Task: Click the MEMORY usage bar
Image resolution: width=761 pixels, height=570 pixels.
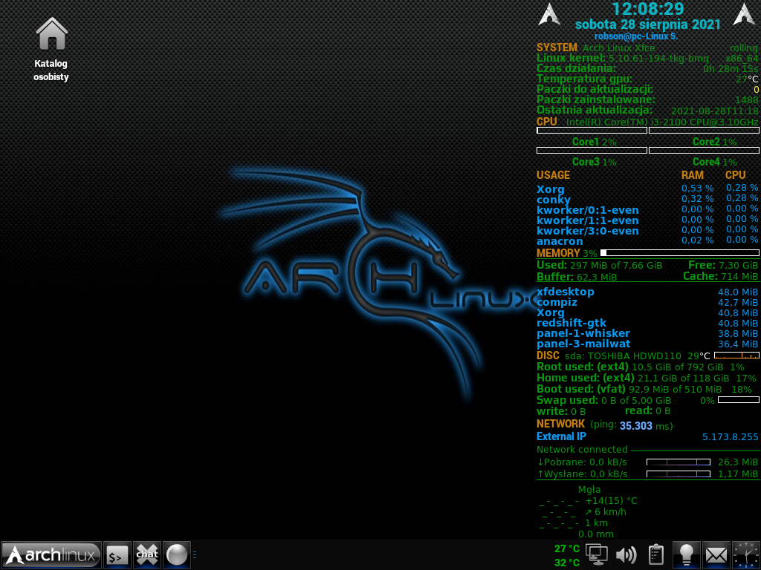Action: 679,252
